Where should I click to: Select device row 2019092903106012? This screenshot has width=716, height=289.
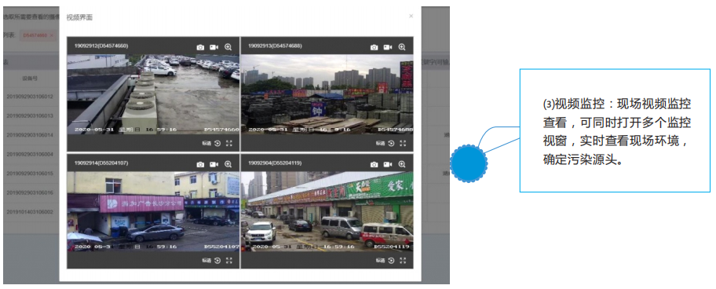click(x=30, y=97)
